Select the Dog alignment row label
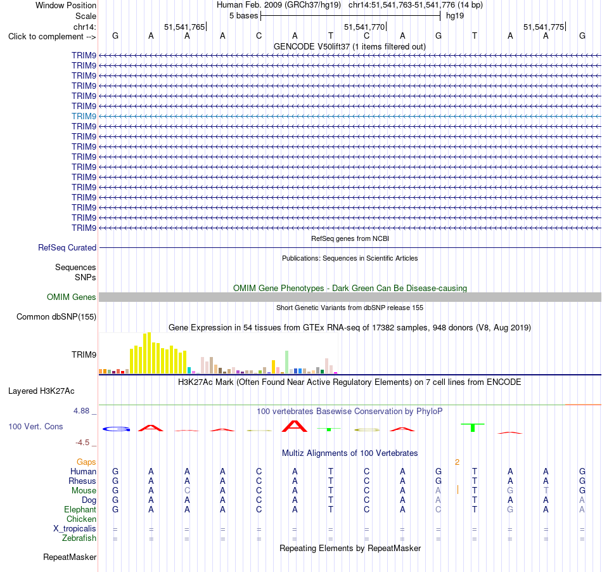 tap(89, 500)
